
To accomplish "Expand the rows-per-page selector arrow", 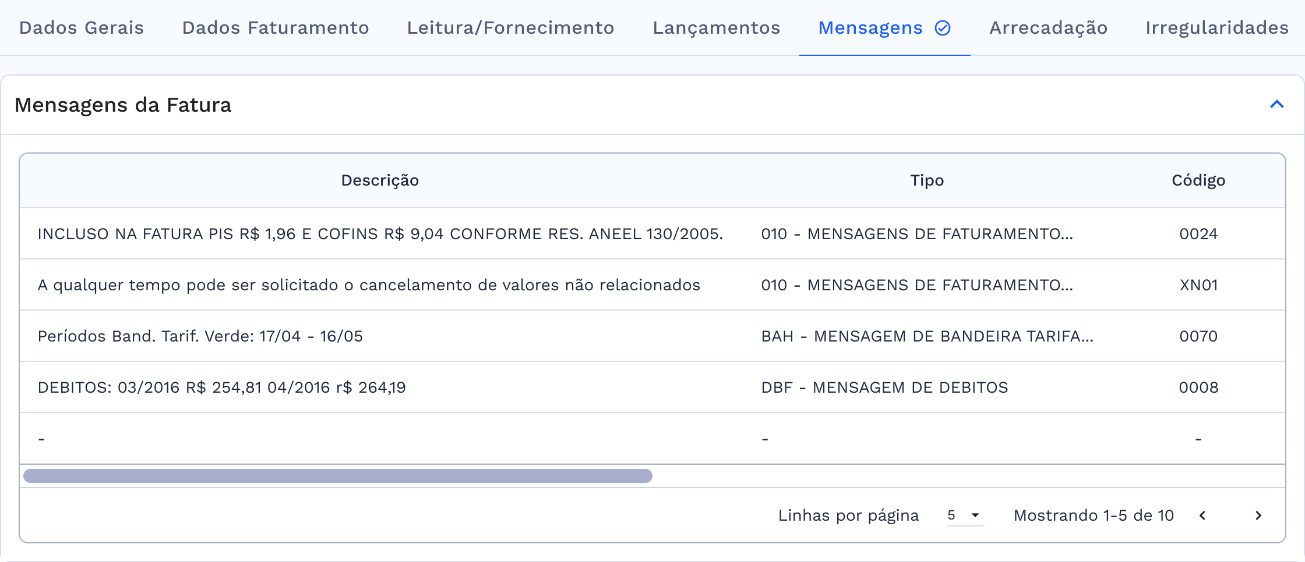I will pos(975,515).
